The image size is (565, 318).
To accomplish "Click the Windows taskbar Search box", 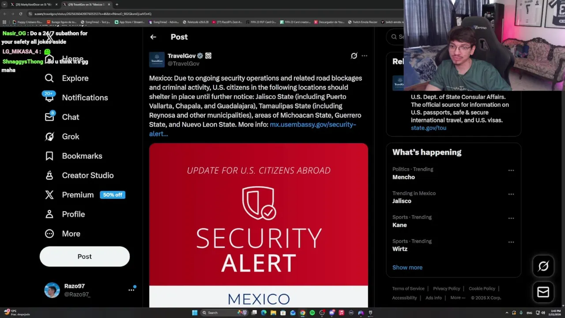I will [x=224, y=313].
